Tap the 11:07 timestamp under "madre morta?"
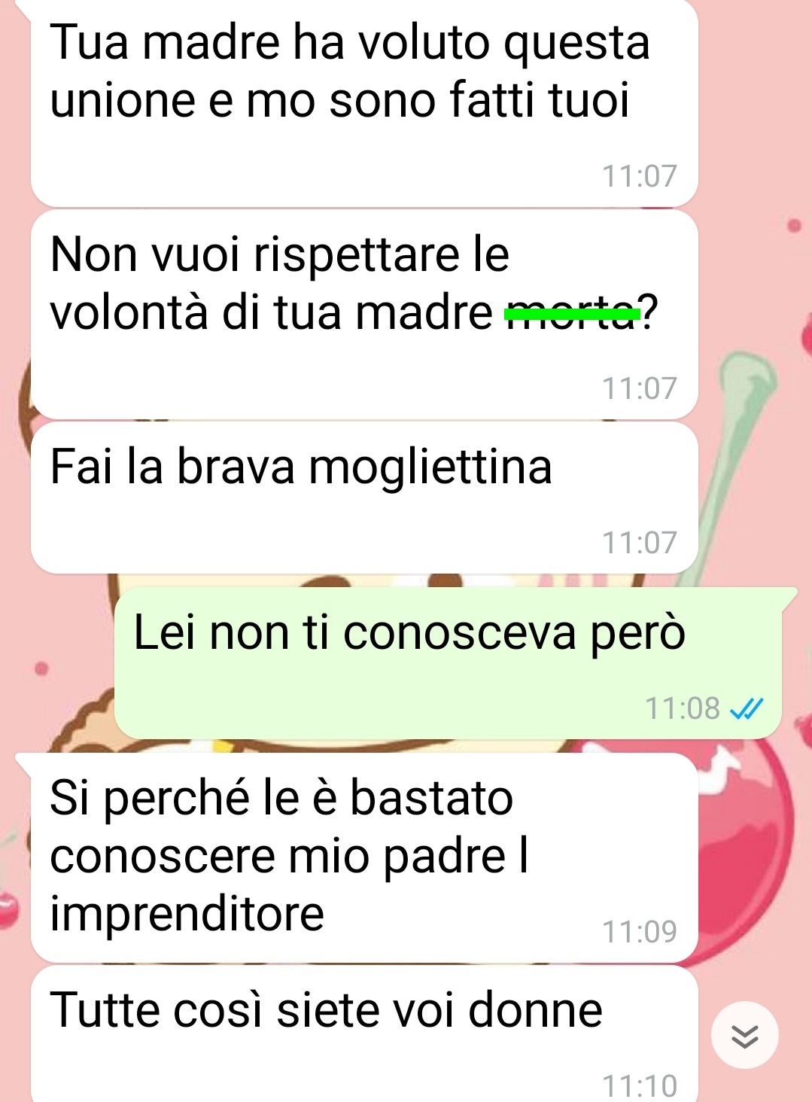The width and height of the screenshot is (812, 1102). click(640, 389)
